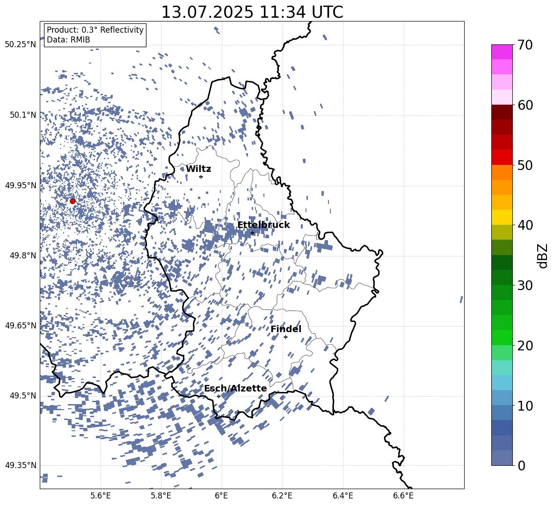Click the title 13.07.2025 11:34 UTC
The image size is (554, 505).
(x=252, y=12)
